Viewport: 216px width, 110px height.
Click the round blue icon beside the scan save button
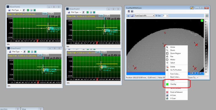[x=128, y=16]
